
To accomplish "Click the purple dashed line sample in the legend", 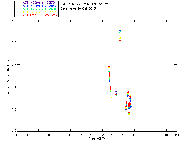I will pyautogui.click(x=18, y=3).
